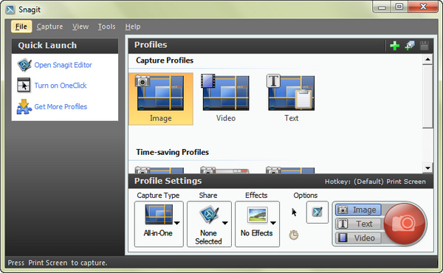The image size is (443, 273).
Task: Select the Video capture profile
Action: [225, 99]
